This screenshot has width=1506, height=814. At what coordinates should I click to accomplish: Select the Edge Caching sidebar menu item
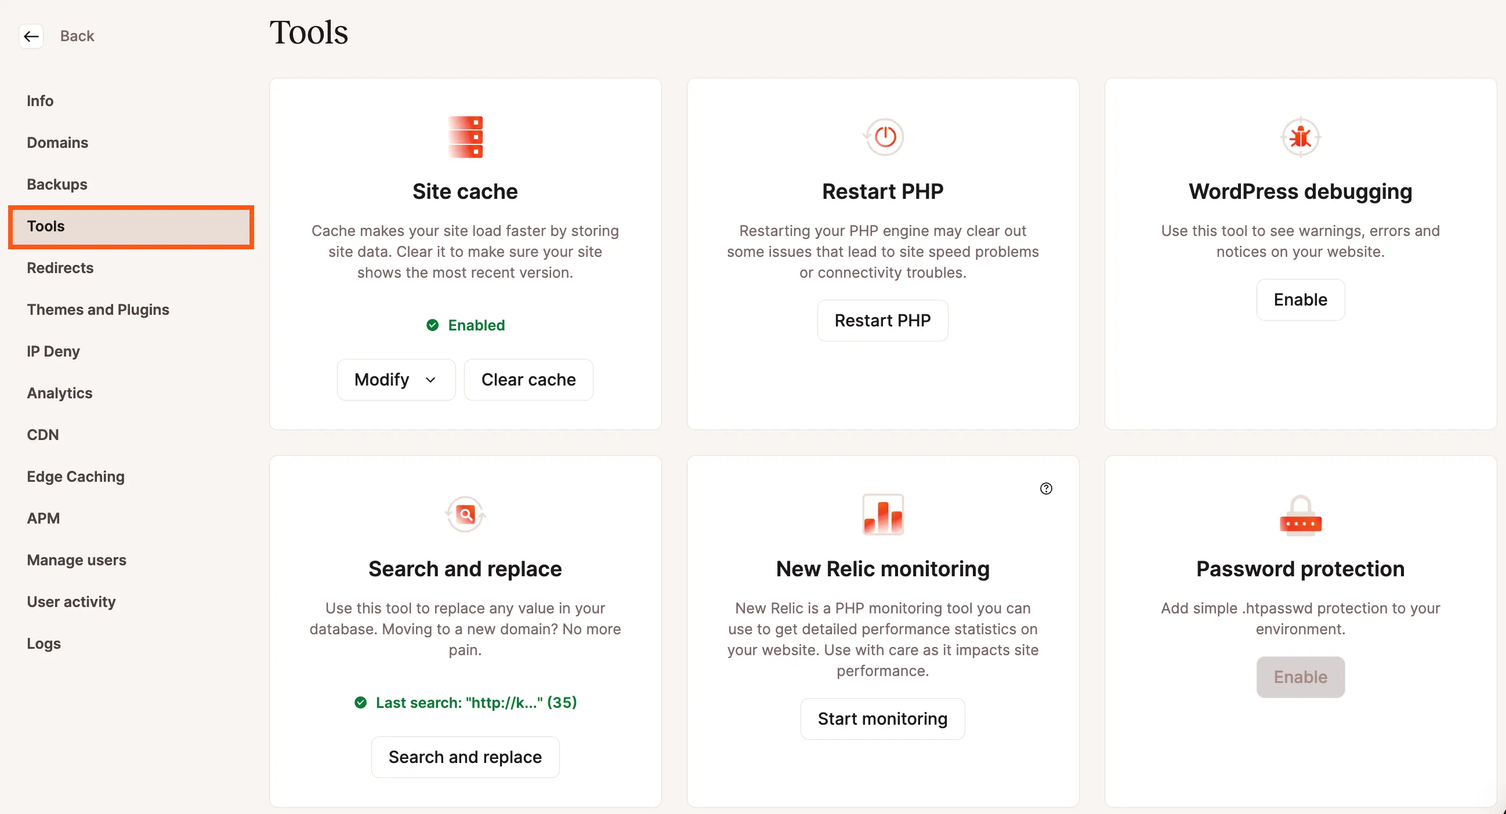pos(75,476)
